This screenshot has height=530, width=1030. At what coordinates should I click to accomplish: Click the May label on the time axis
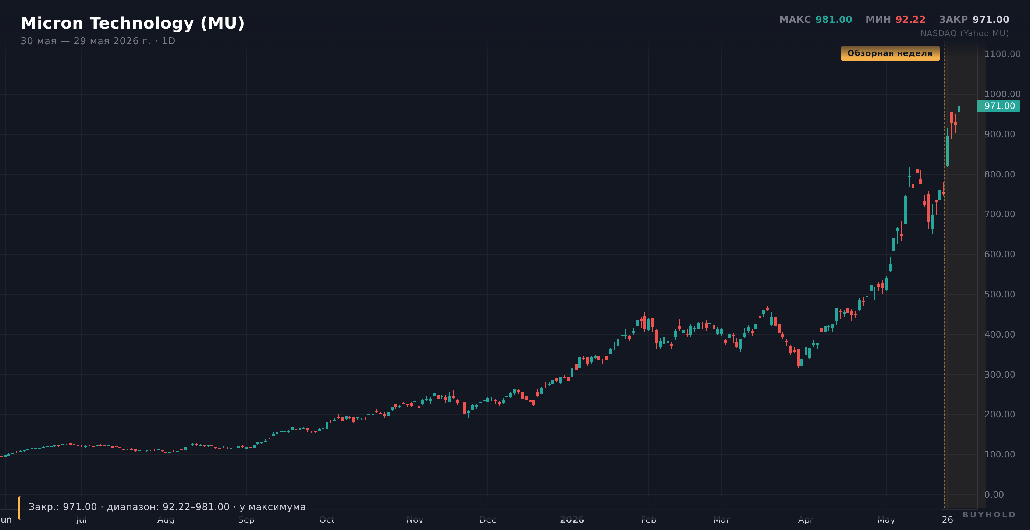[x=886, y=520]
